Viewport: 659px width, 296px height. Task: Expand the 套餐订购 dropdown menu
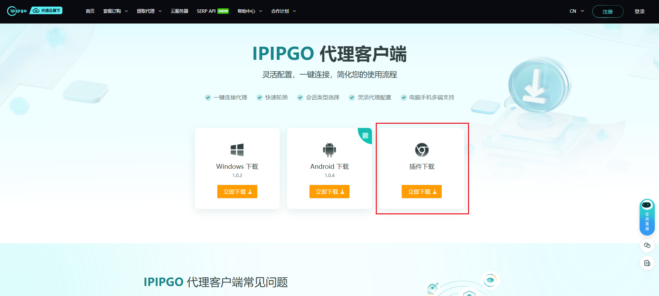115,11
